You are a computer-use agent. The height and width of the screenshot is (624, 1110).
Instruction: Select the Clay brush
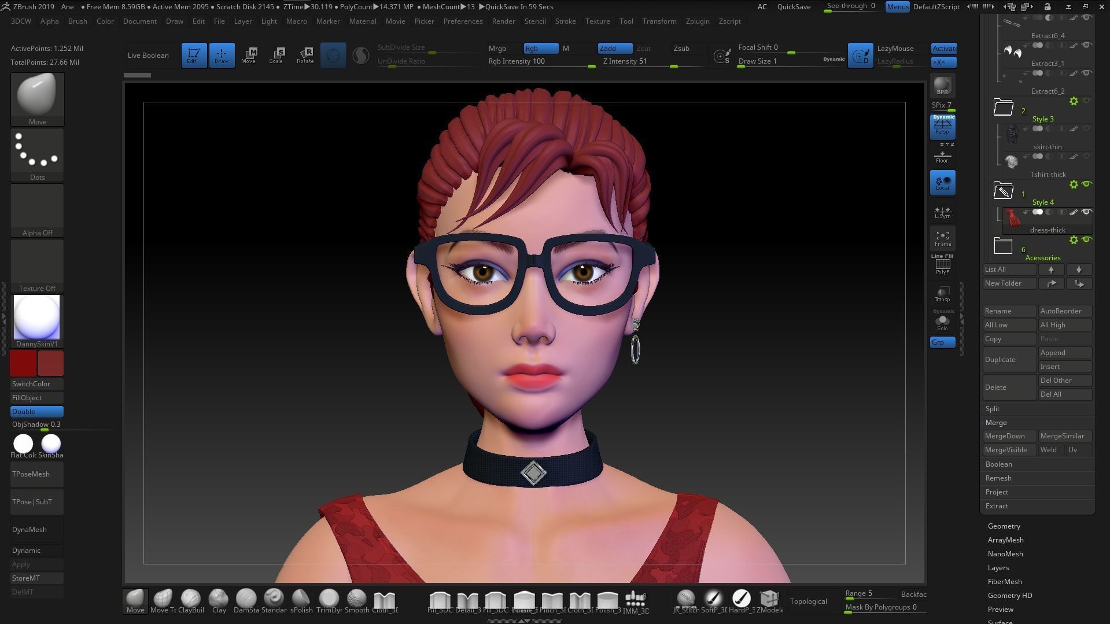(219, 601)
